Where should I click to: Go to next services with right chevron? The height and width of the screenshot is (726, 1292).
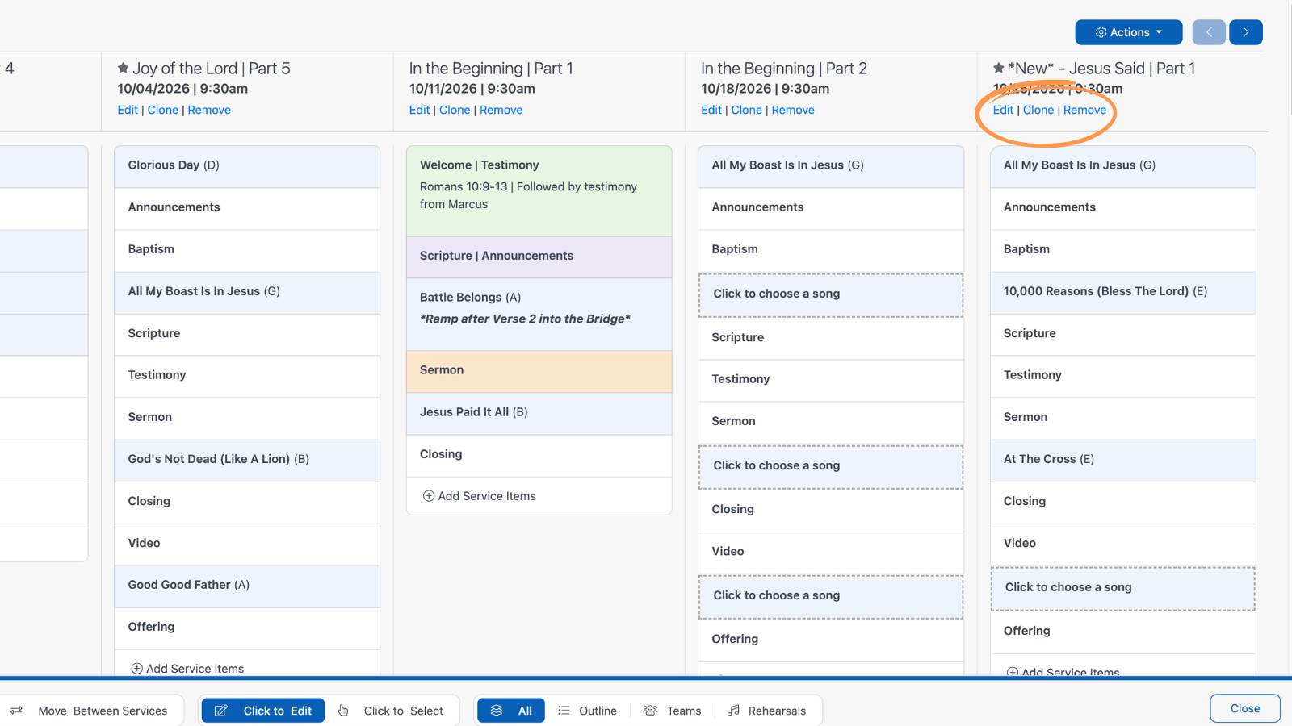click(1246, 32)
